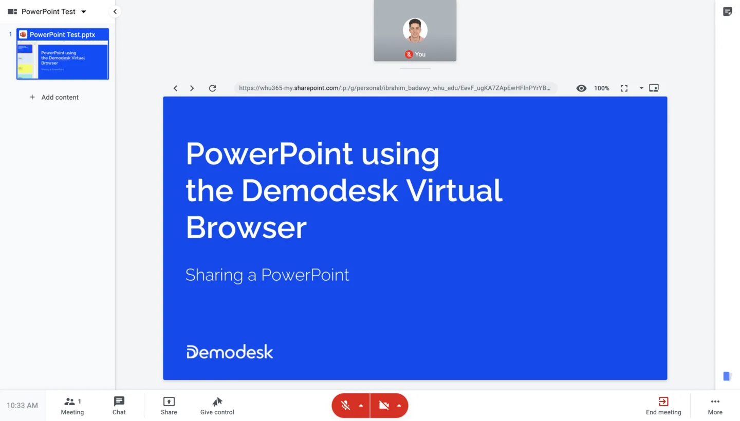The width and height of the screenshot is (740, 421).
Task: Click End meeting
Action: (x=663, y=406)
